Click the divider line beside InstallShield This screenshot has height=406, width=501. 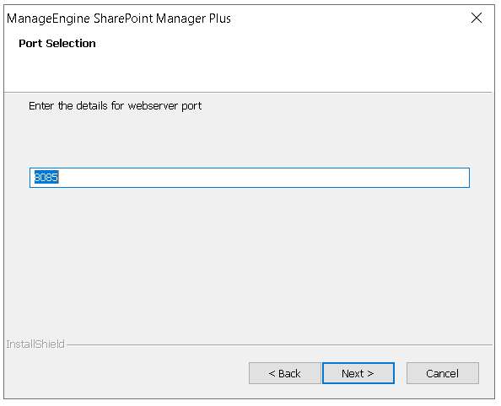[x=279, y=345]
